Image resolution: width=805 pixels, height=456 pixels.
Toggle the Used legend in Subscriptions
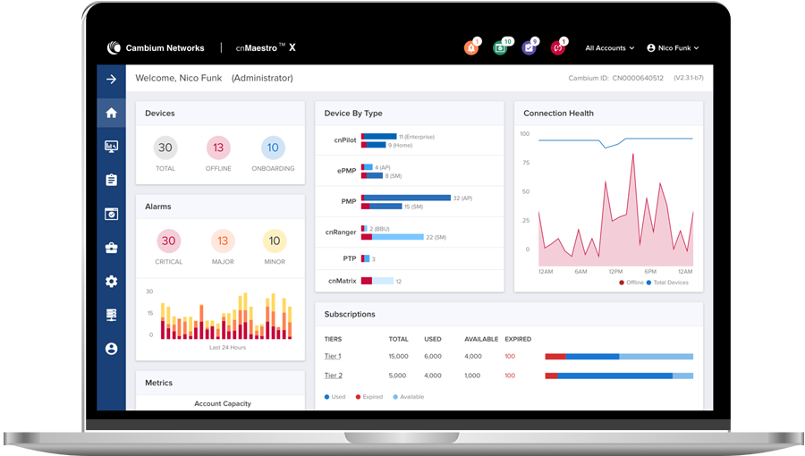(335, 397)
